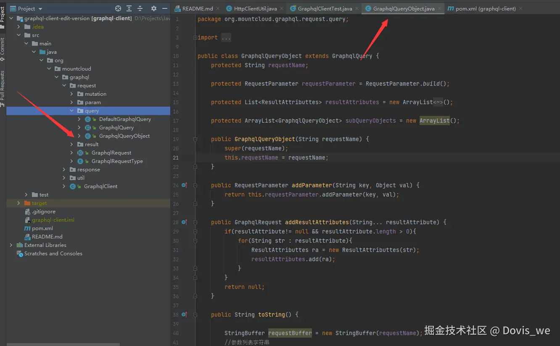Expand the target folder
Screen dimensions: 560x346
[x=19, y=203]
